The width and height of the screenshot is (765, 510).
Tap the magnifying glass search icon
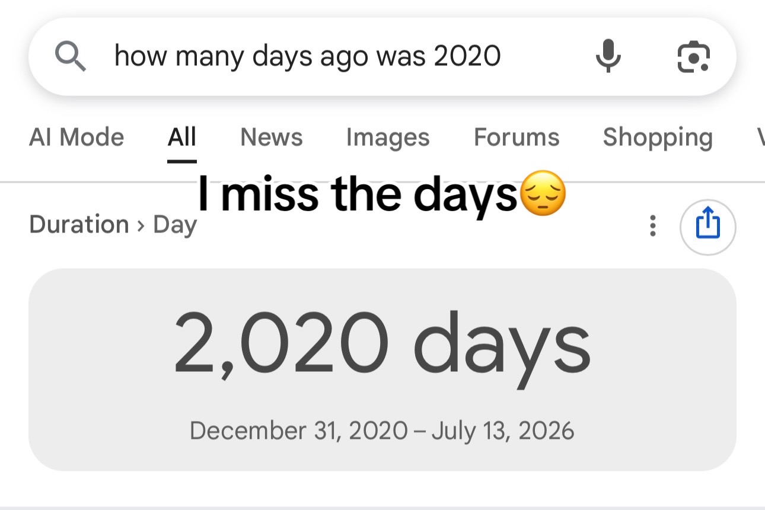point(71,58)
